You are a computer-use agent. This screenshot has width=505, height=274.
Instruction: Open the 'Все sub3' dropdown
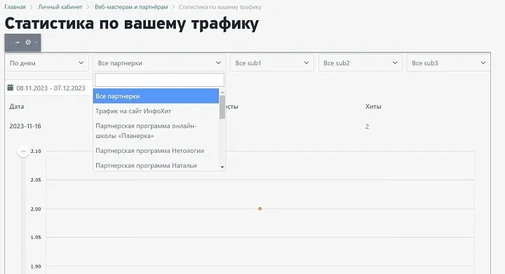tap(448, 63)
